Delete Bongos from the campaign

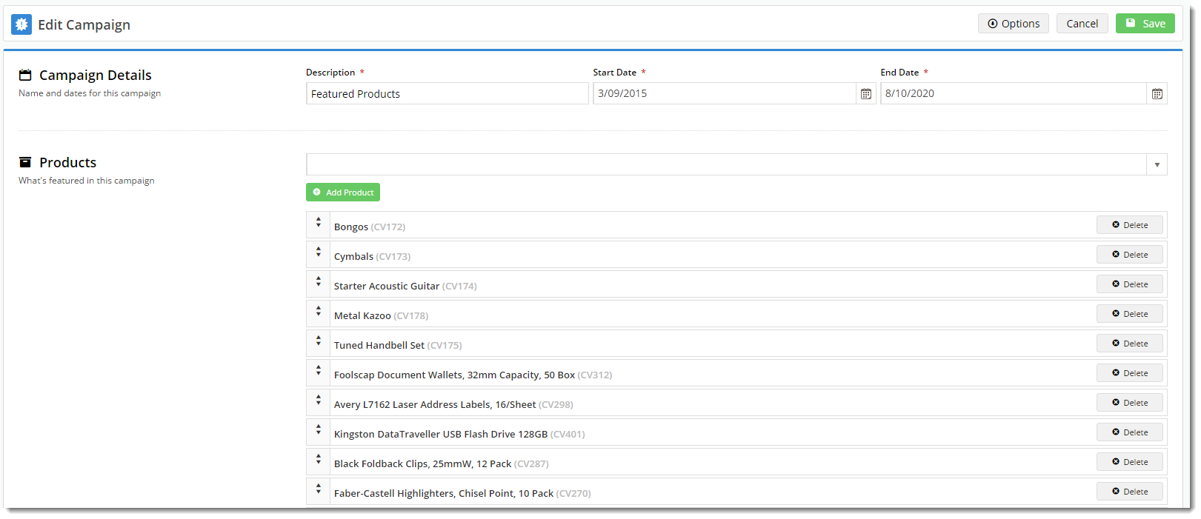[1130, 225]
